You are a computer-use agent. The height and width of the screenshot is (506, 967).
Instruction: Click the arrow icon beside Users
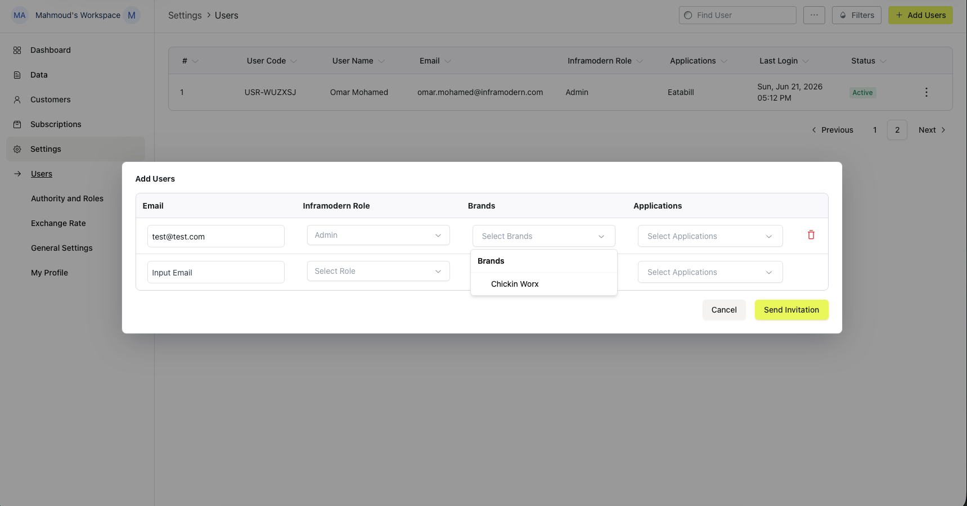click(17, 174)
